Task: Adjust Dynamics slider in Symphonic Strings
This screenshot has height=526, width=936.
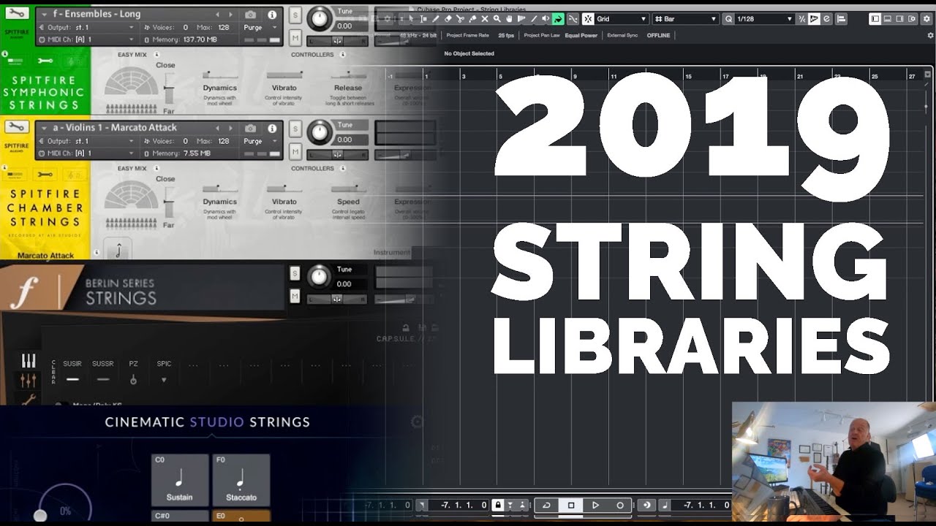Action: [220, 75]
